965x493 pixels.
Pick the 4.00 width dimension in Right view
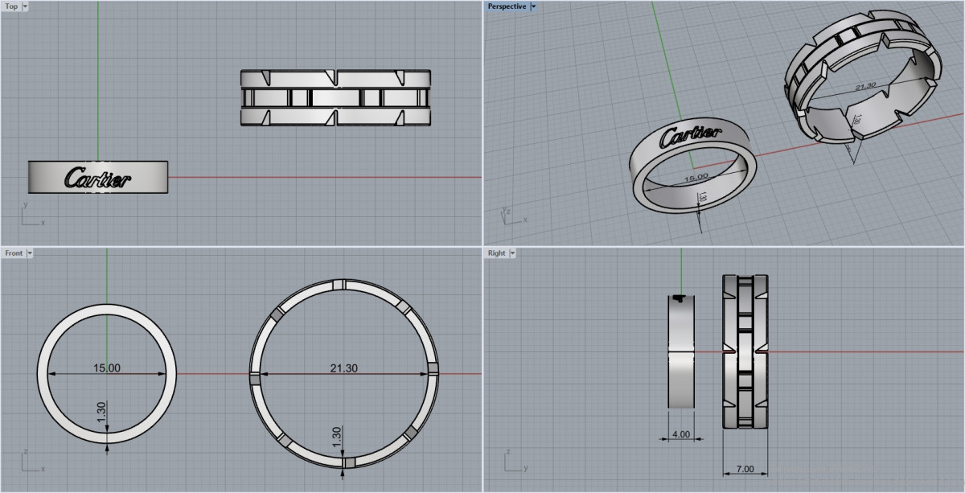coord(680,434)
